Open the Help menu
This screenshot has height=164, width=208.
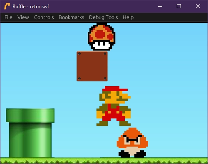128,17
